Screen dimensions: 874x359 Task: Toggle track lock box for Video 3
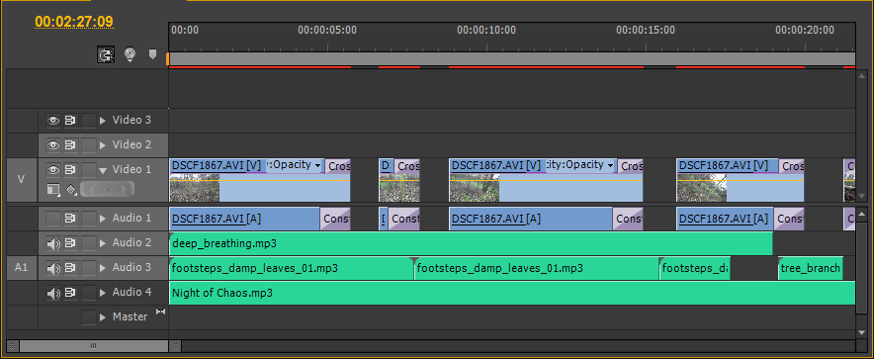point(89,121)
